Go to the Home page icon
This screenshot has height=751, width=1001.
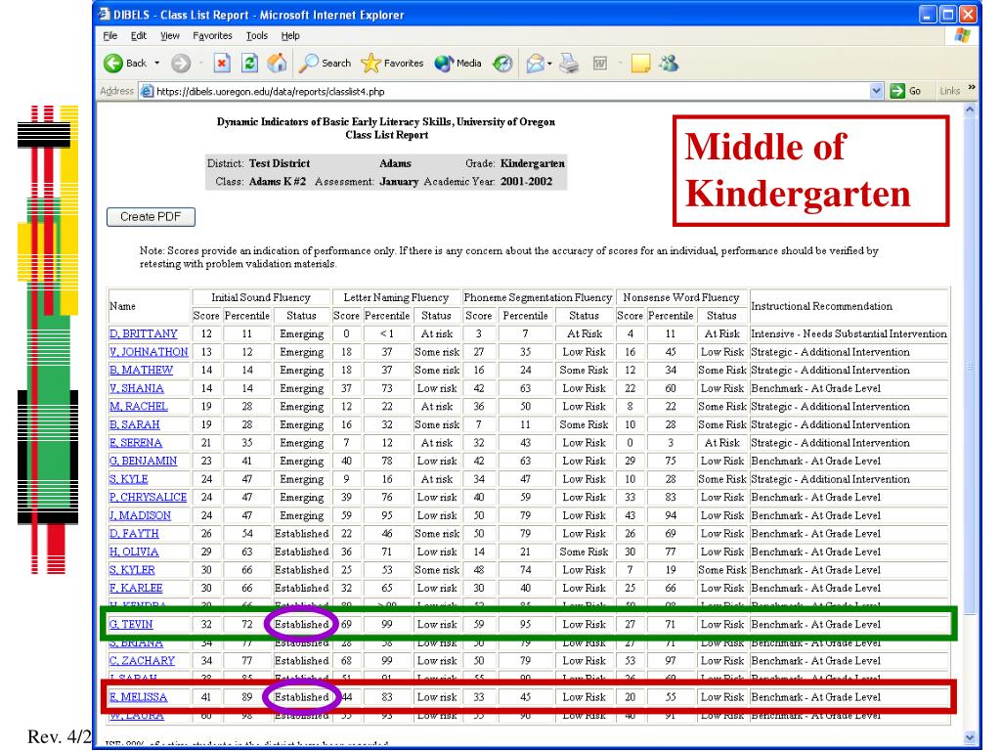click(x=277, y=63)
